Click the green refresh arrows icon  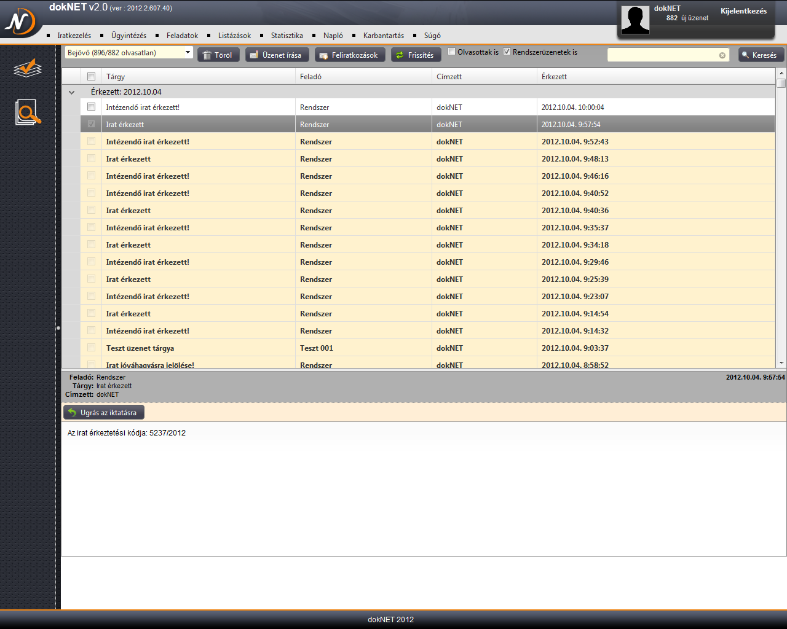pos(400,55)
